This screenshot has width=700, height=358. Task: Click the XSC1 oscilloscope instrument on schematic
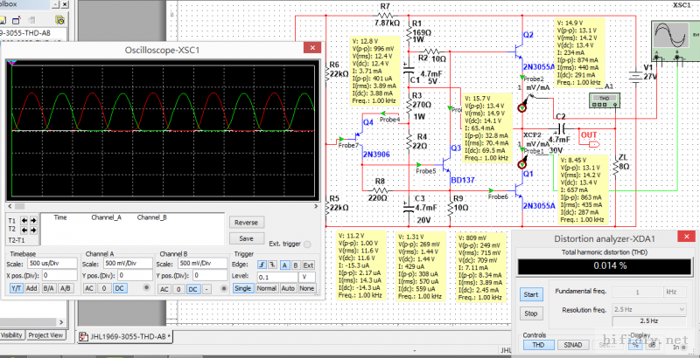click(x=670, y=36)
